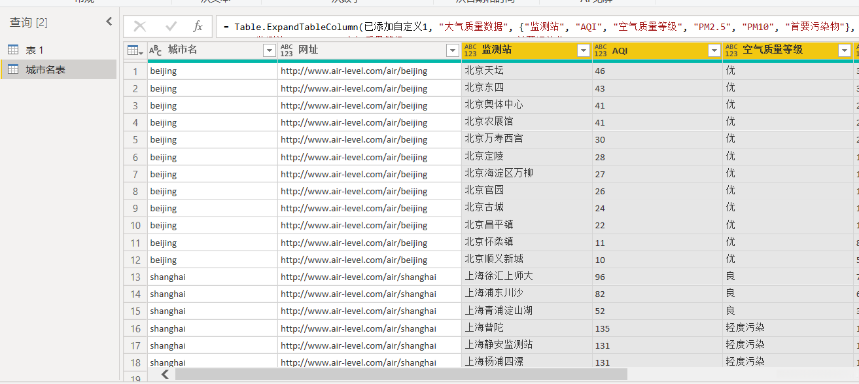Select the cell 北京定陵

pos(527,156)
